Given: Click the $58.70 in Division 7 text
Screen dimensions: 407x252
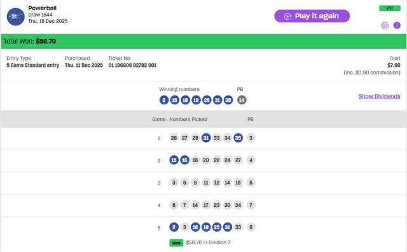Looking at the screenshot, I should 208,242.
